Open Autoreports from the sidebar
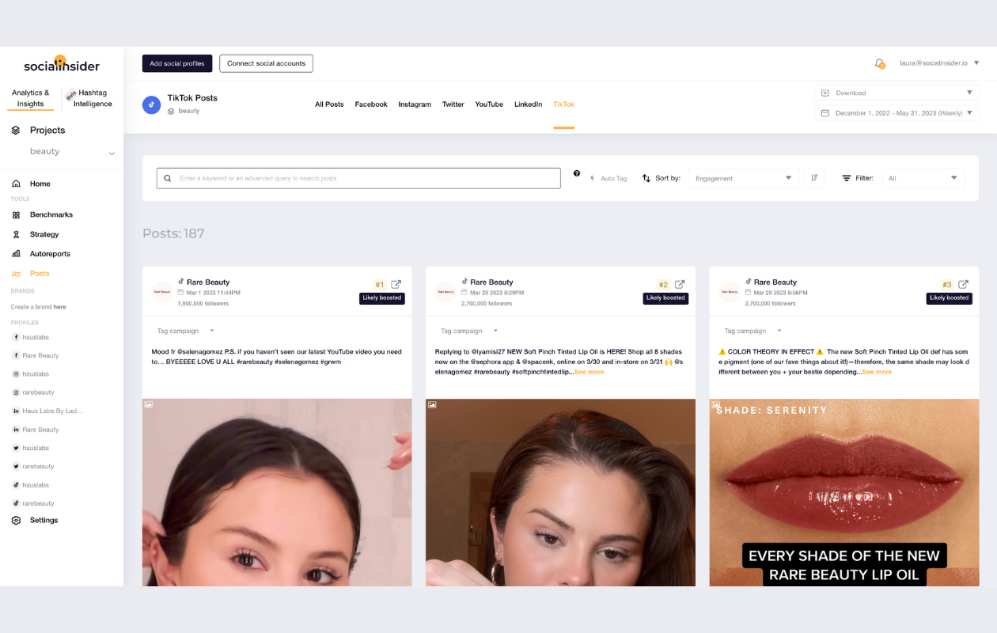 (50, 254)
